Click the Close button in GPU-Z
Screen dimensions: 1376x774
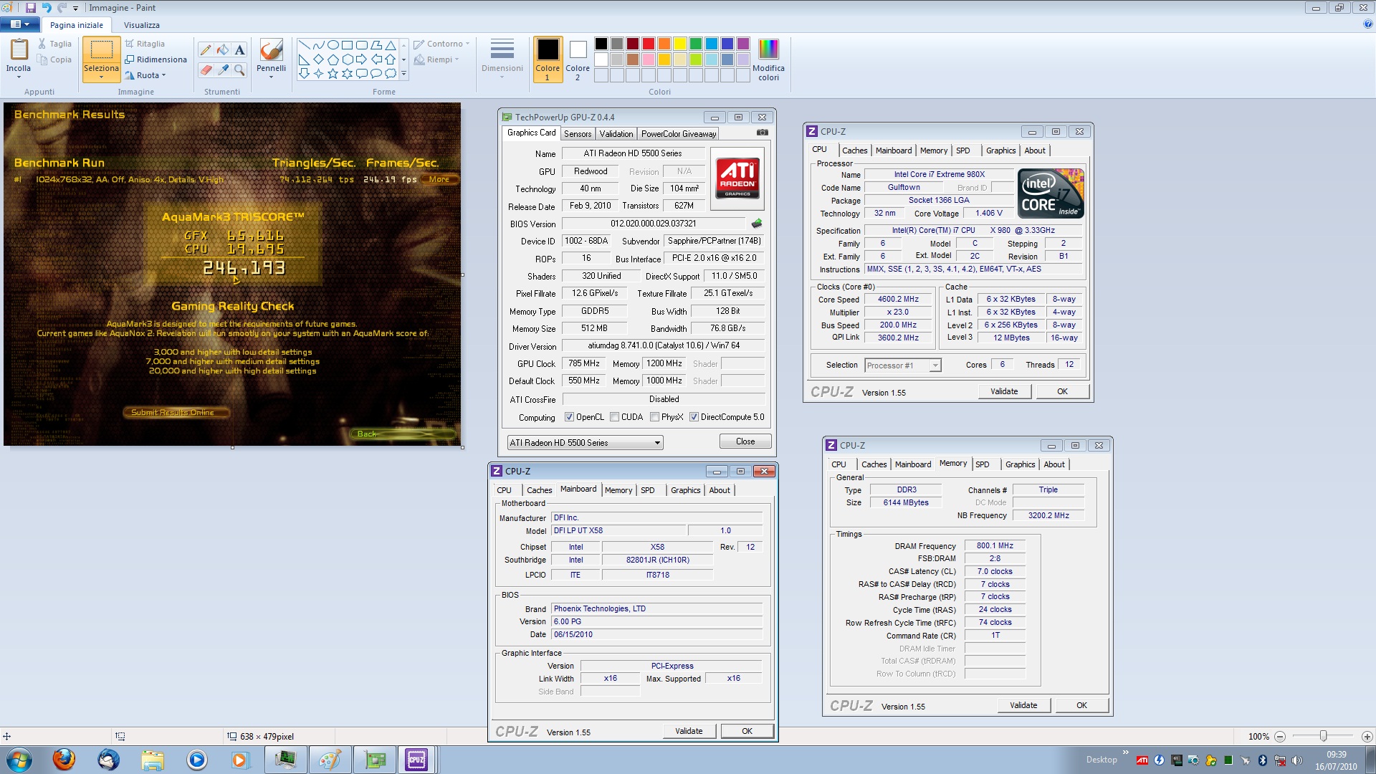745,441
